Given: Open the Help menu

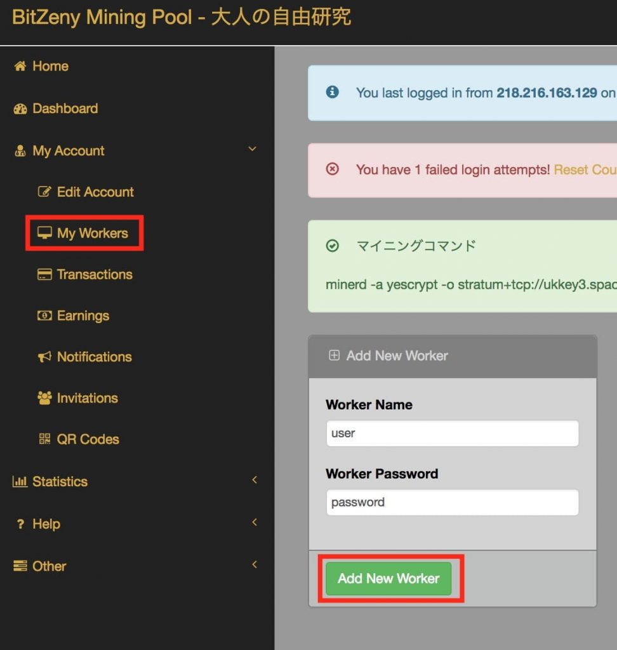Looking at the screenshot, I should pyautogui.click(x=46, y=524).
